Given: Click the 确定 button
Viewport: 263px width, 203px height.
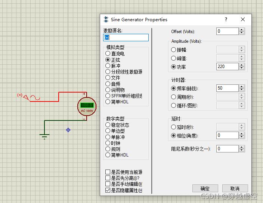Looking at the screenshot, I should pos(205,188).
